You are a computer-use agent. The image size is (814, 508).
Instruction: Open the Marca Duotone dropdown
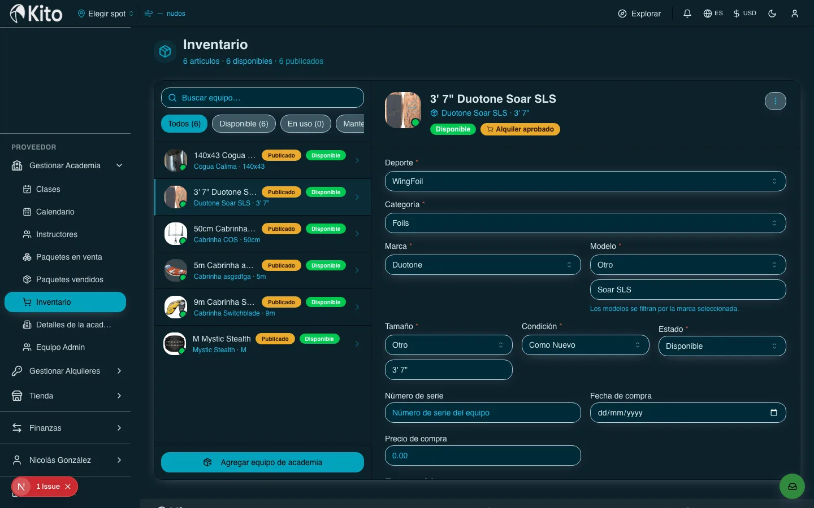coord(483,265)
